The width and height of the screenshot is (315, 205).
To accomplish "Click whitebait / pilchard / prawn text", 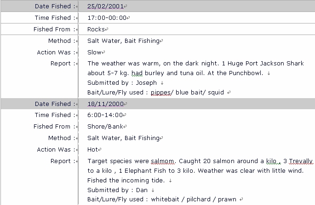I will pyautogui.click(x=194, y=199).
